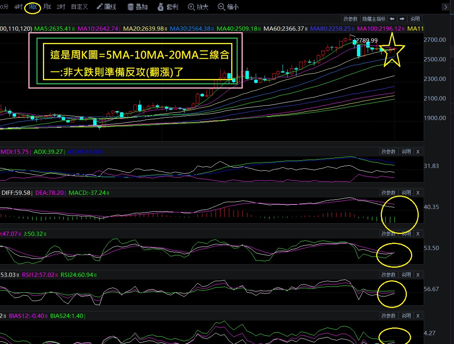
Task: Toggle 隐藏主指标 to hide main indicator
Action: pos(374,19)
